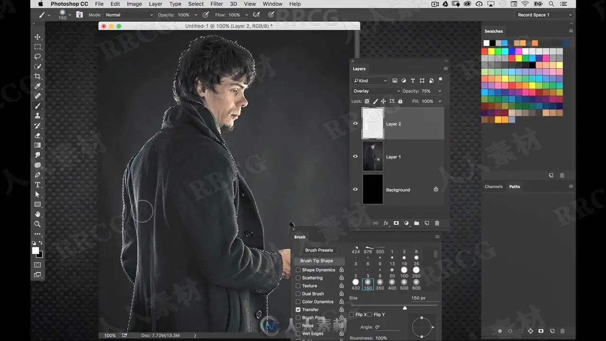Open the Filter menu
Screen dimensions: 606x341
[x=217, y=4]
